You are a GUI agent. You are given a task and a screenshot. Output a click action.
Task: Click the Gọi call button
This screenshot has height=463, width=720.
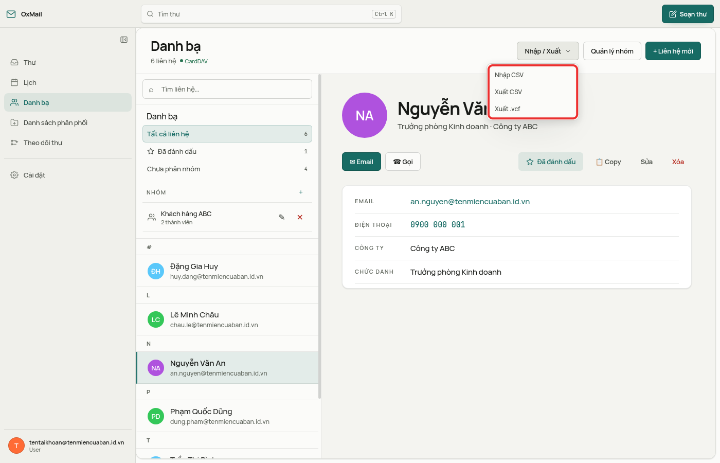(x=403, y=162)
